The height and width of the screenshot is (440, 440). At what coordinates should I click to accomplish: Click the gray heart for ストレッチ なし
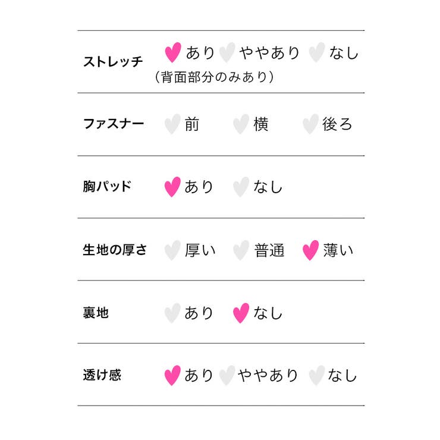[317, 53]
